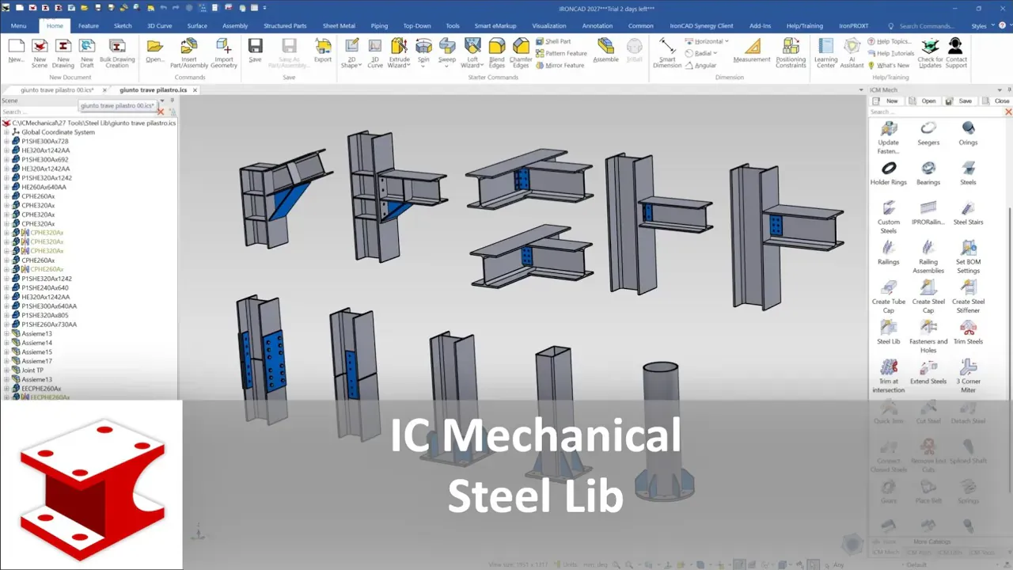Open the Orings catalog item
The image size is (1013, 570).
pyautogui.click(x=968, y=134)
